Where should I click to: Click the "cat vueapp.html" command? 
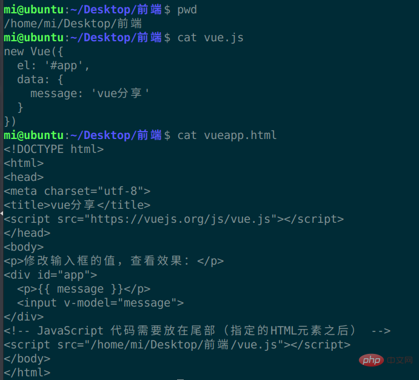[x=227, y=135]
